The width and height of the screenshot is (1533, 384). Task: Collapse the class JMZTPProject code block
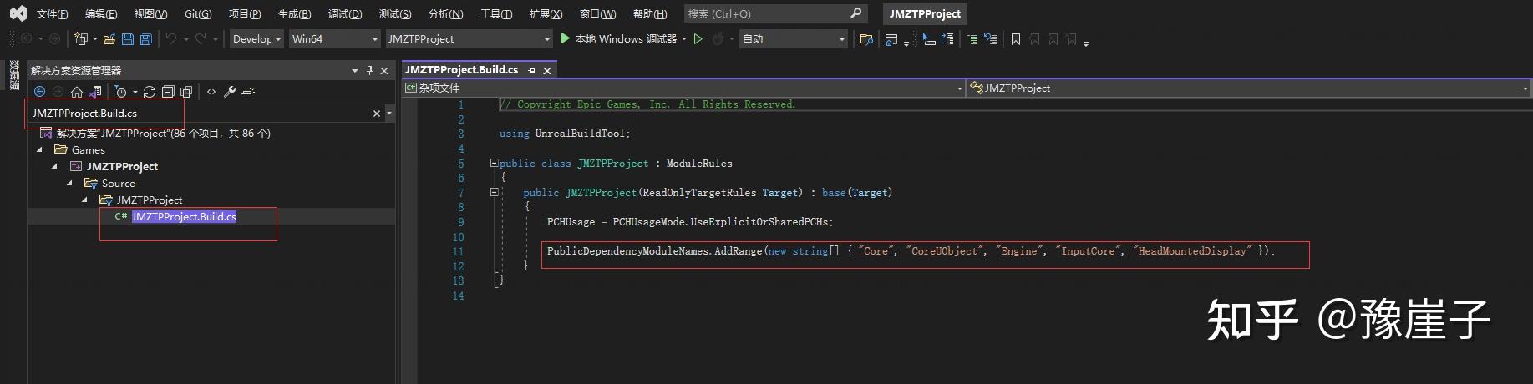point(494,163)
